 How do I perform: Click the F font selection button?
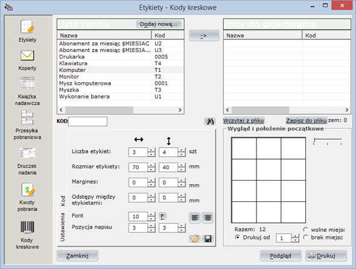point(162,216)
